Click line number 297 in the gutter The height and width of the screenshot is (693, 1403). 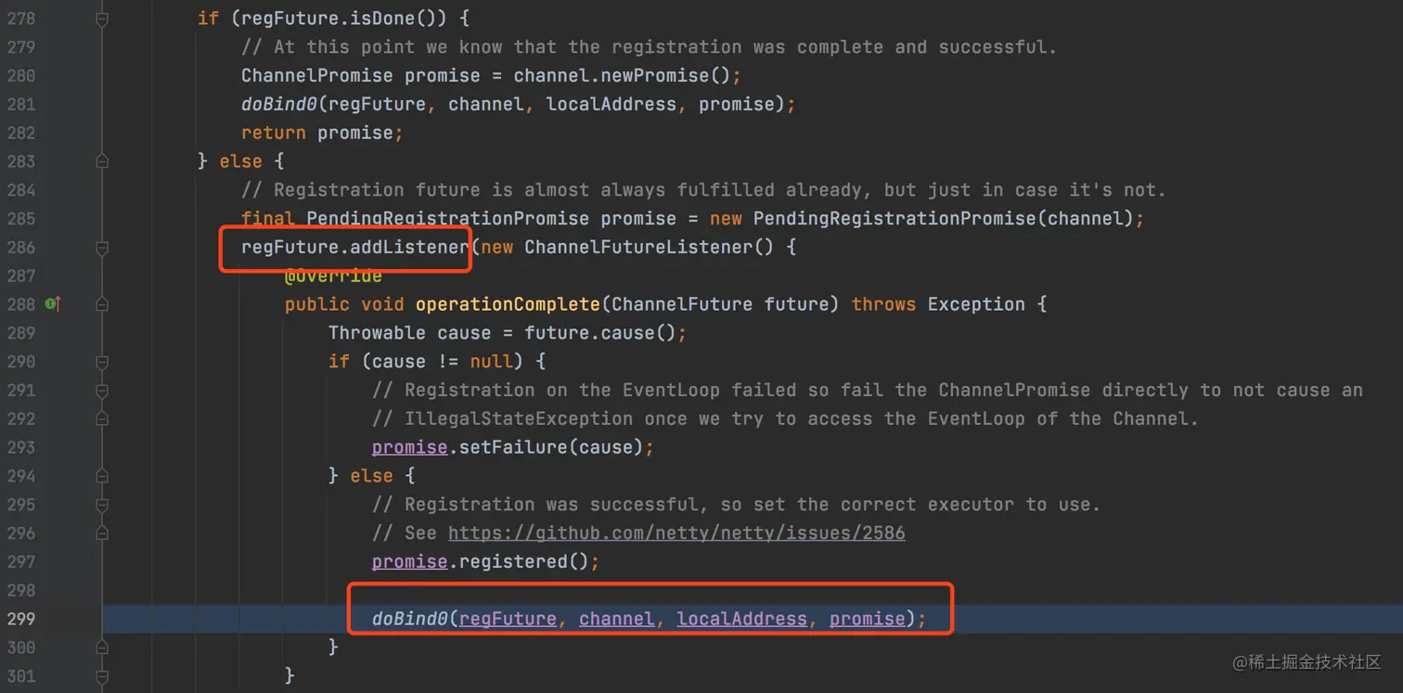(20, 562)
